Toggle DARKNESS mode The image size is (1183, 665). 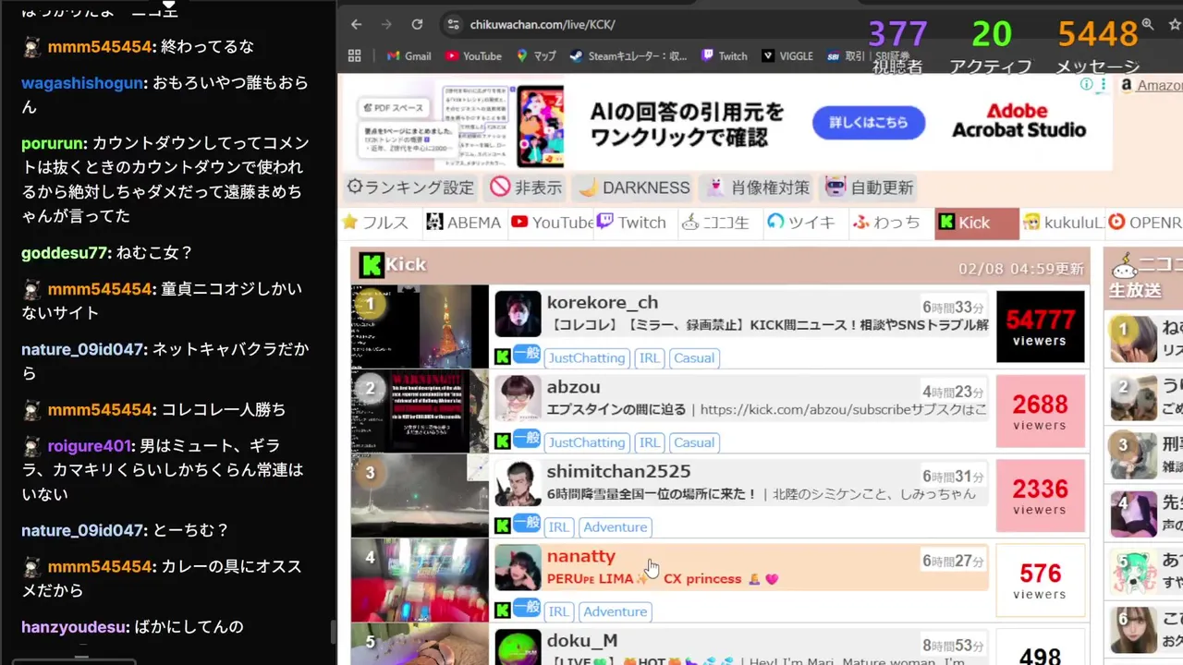coord(634,187)
